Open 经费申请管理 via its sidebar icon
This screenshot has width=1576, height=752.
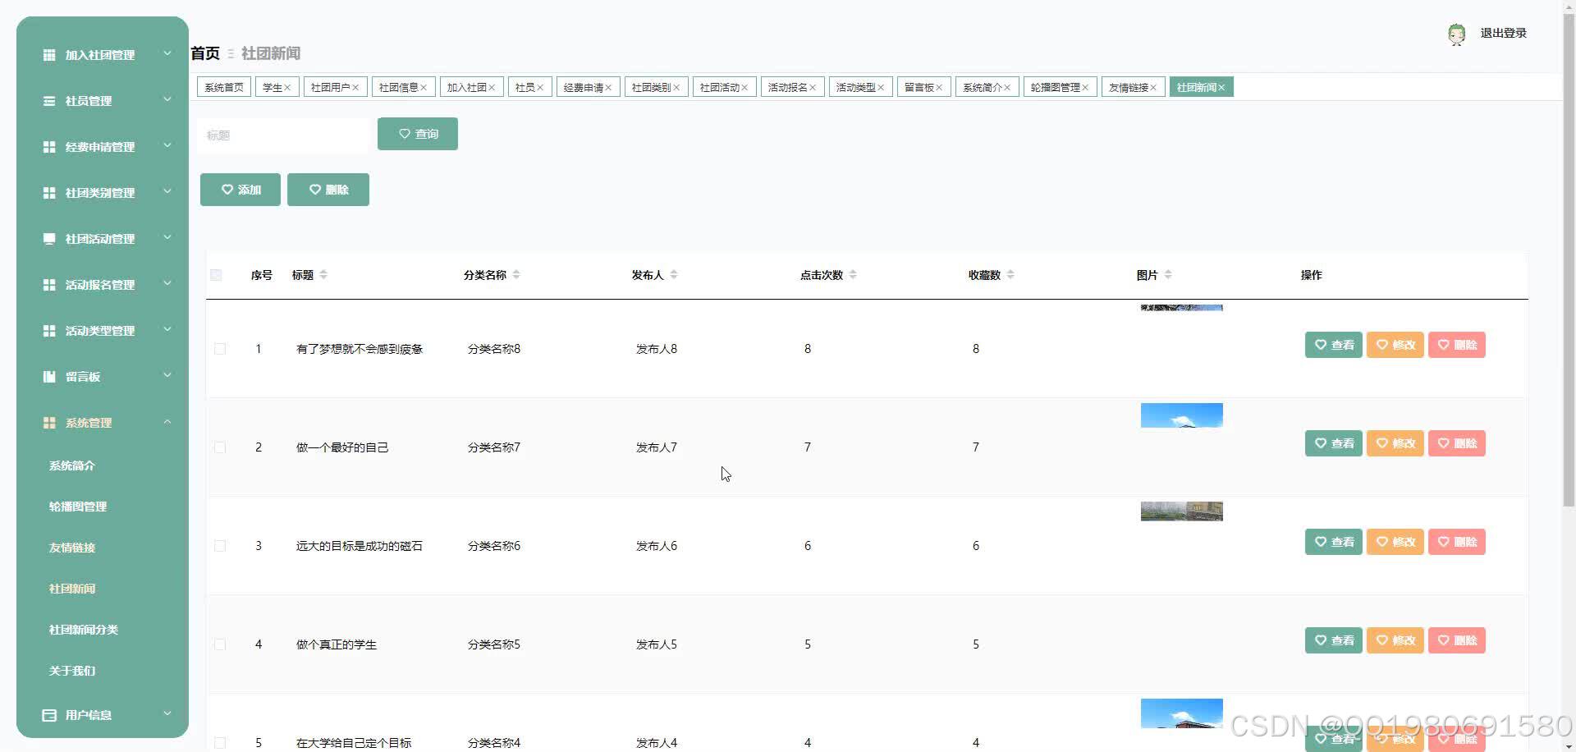[49, 147]
